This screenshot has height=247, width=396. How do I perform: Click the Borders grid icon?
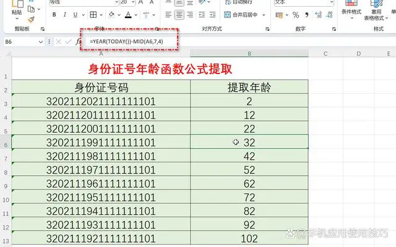point(91,15)
